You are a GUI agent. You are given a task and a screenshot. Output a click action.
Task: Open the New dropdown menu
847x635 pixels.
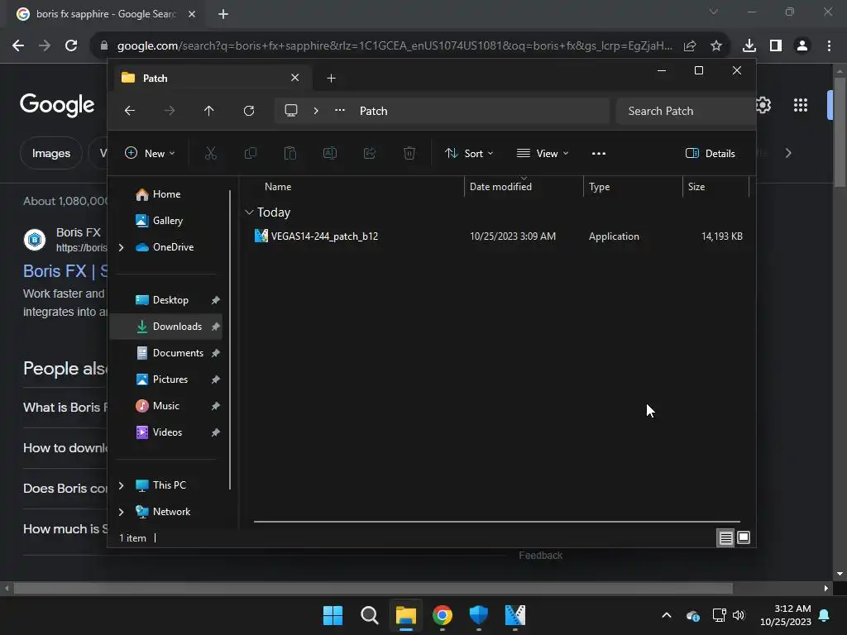point(150,153)
